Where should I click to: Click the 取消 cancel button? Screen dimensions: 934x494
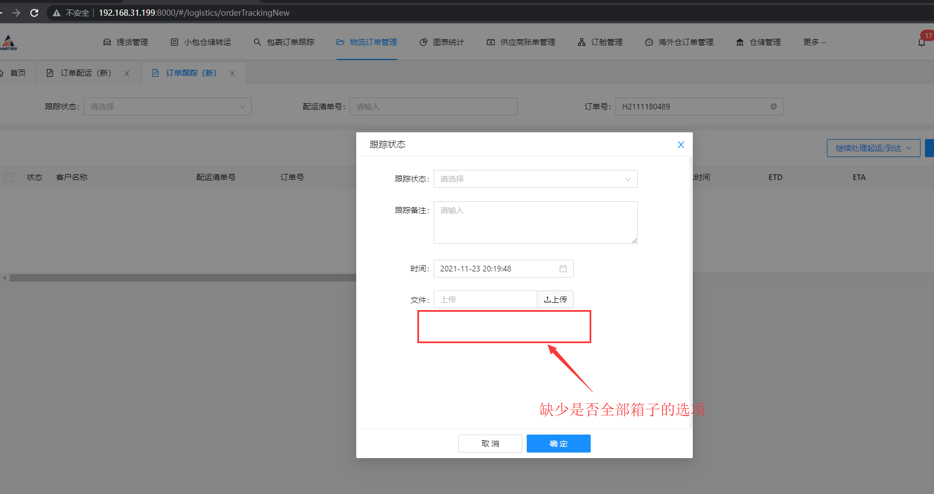pos(490,444)
